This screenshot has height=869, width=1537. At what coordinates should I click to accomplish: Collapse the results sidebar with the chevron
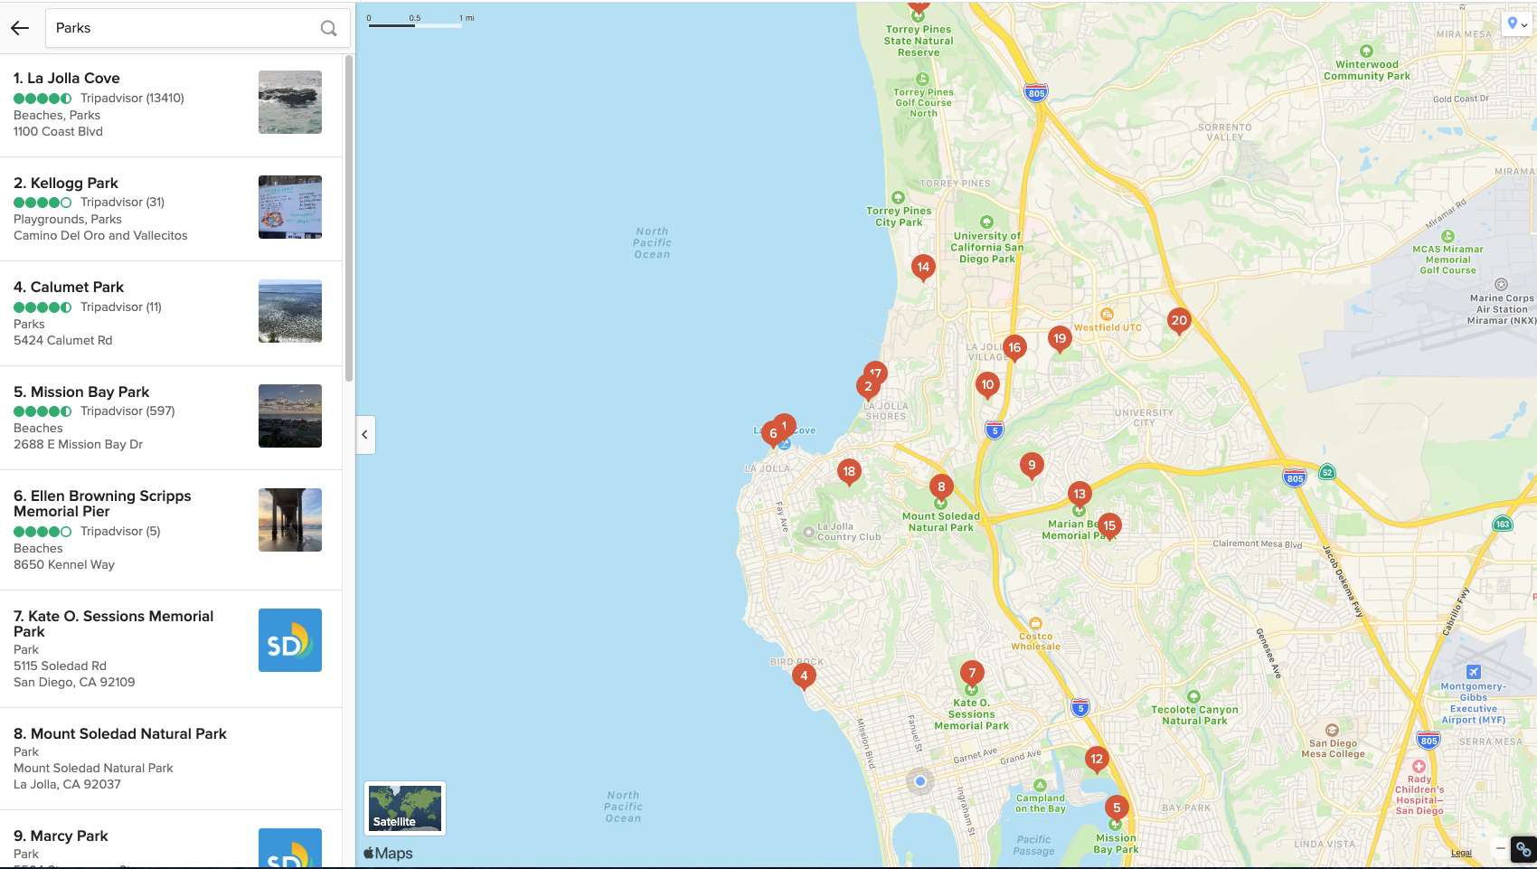tap(365, 435)
